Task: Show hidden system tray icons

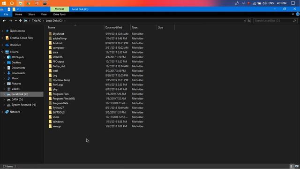Action: (x=243, y=3)
